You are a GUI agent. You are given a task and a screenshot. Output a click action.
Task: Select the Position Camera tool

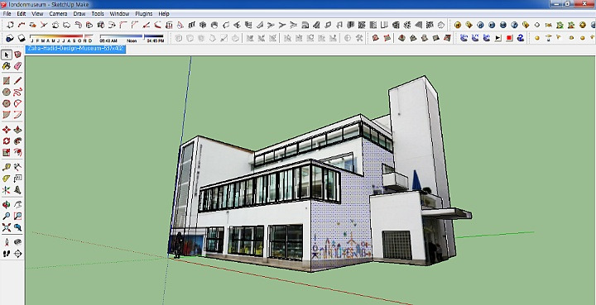point(7,242)
